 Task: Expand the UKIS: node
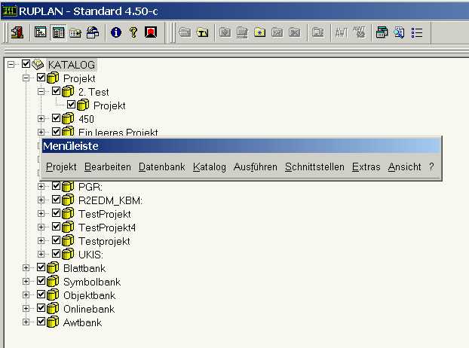point(41,254)
